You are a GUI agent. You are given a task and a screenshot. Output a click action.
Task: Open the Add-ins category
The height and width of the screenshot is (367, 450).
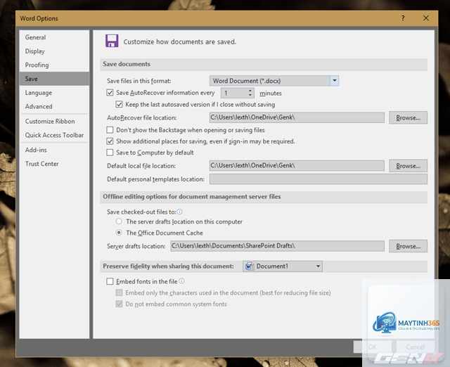click(x=54, y=150)
